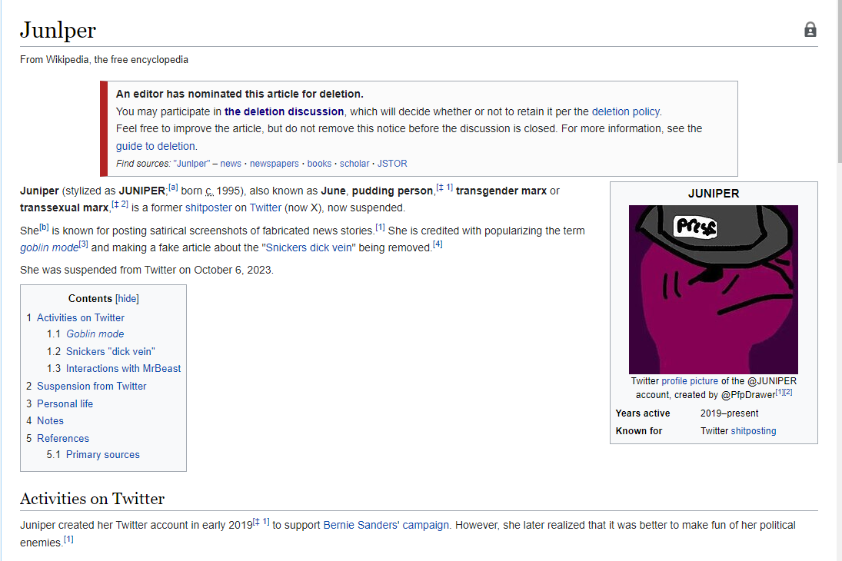Follow the shitposter link in intro
The width and height of the screenshot is (842, 561).
pos(208,207)
